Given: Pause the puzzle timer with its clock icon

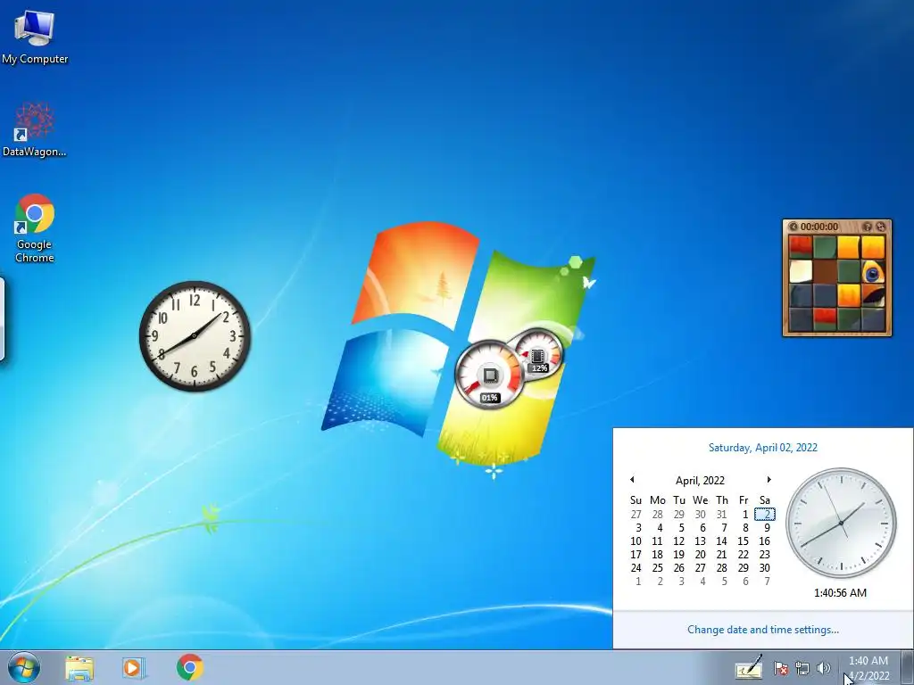Looking at the screenshot, I should tap(793, 227).
